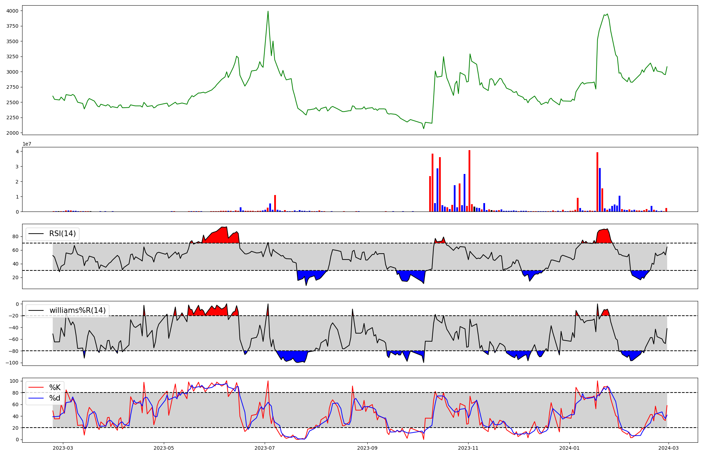
Task: Click the %d legend entry text
Action: (55, 398)
